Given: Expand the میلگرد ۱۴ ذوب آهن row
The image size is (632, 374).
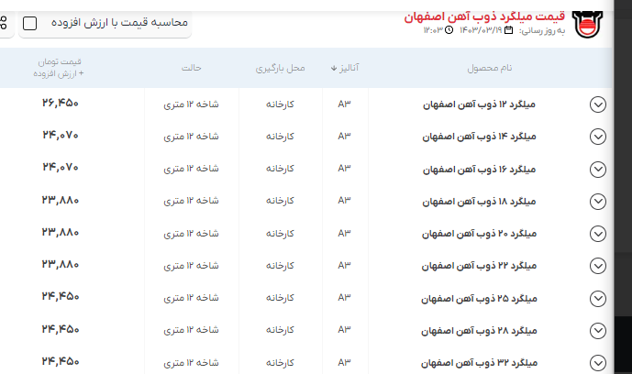Looking at the screenshot, I should [x=598, y=137].
